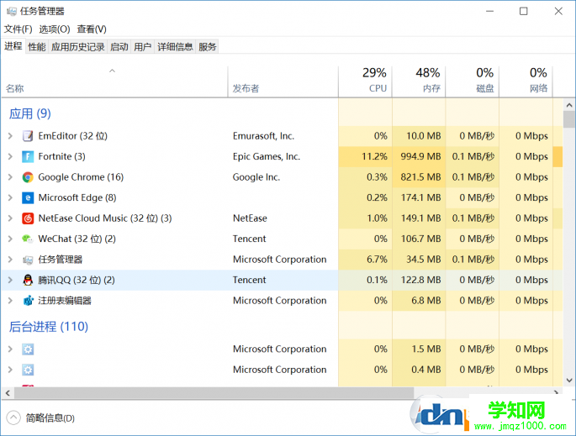Click the 174.1 MB Microsoft Edge memory cell

[419, 197]
